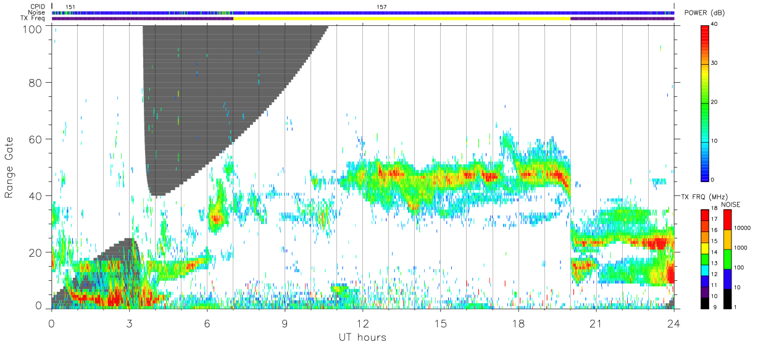Viewport: 758px width, 350px height.
Task: Click the POWER (dB) color bar
Action: (705, 102)
